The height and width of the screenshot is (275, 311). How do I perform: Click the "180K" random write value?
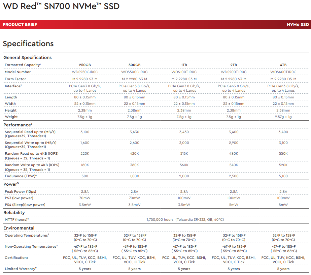[x=85, y=165]
